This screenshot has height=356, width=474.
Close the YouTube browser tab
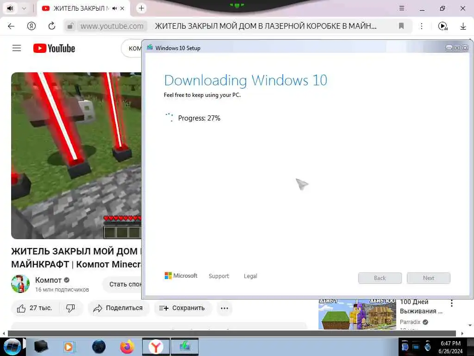(122, 8)
